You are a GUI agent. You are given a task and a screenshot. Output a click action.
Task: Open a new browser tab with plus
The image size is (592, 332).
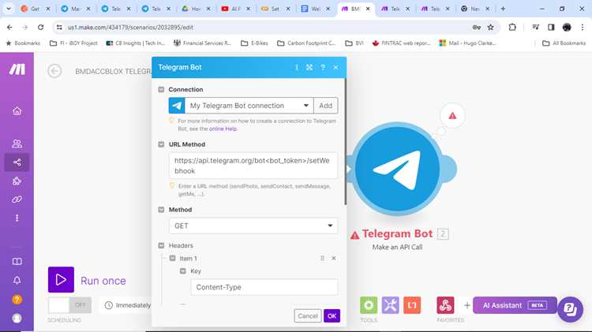click(503, 9)
